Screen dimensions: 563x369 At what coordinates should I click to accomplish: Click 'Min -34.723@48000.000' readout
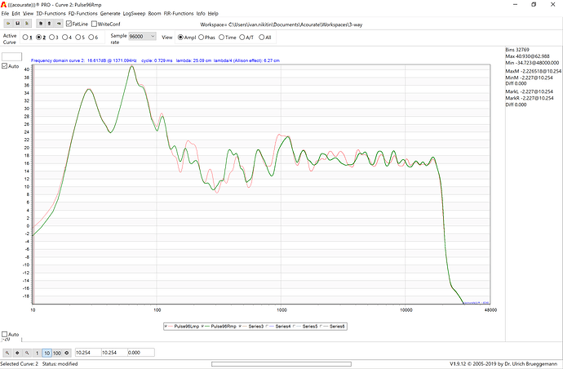[532, 63]
